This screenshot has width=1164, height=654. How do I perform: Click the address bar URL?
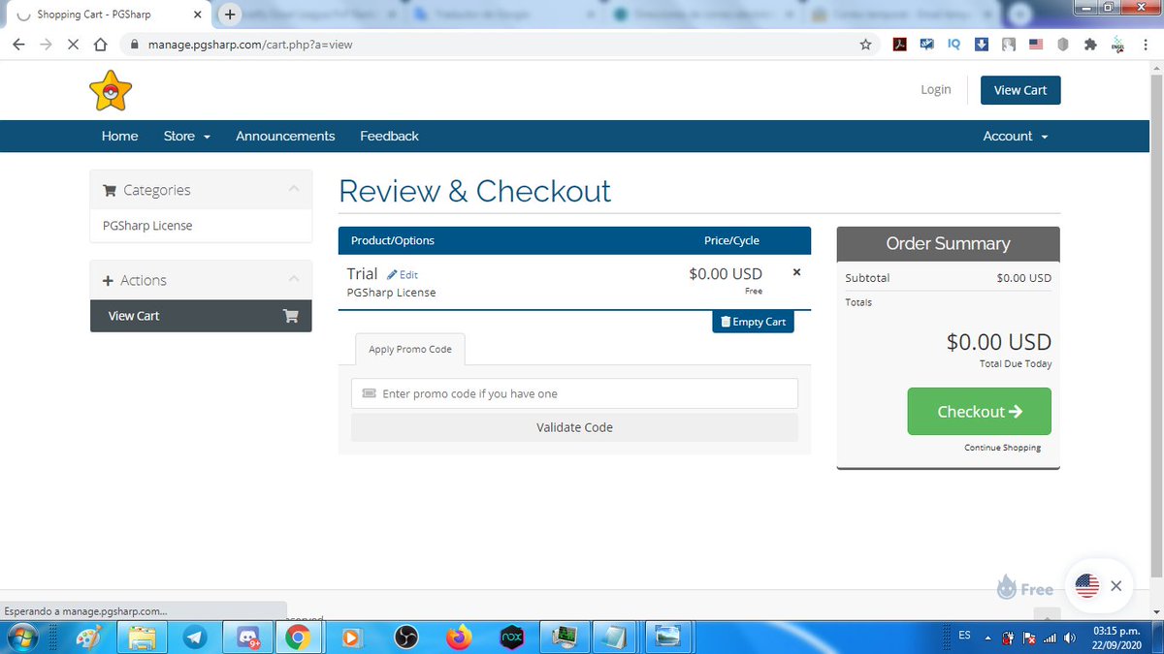pos(250,45)
